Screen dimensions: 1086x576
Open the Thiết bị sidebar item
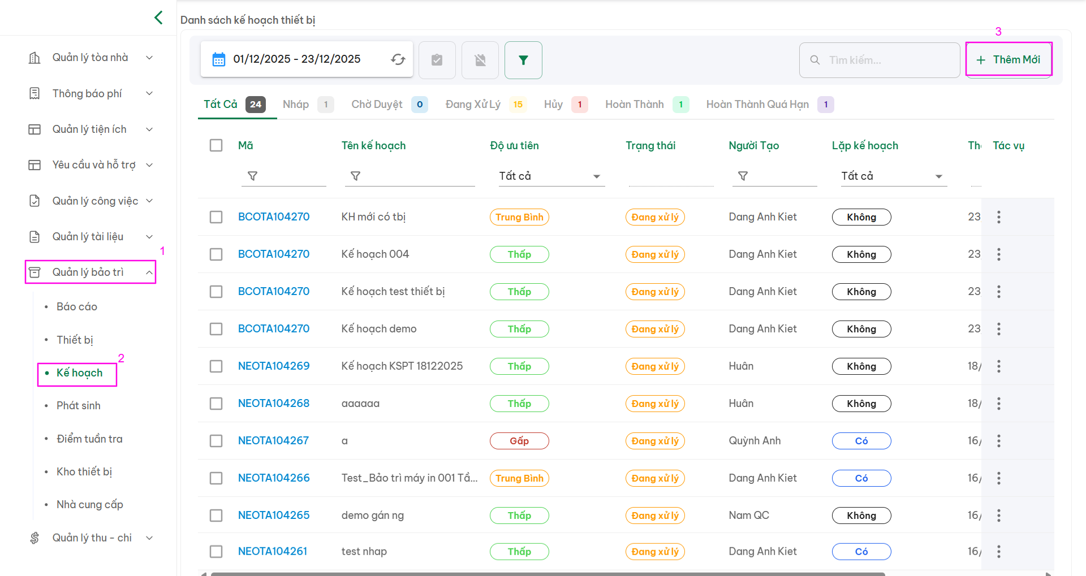click(75, 340)
